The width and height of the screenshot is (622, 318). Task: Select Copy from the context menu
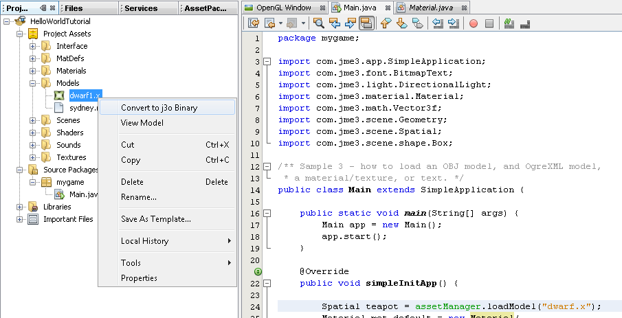point(168,160)
